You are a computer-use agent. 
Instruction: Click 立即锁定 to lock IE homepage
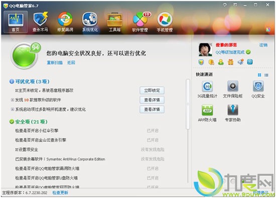click(152, 90)
